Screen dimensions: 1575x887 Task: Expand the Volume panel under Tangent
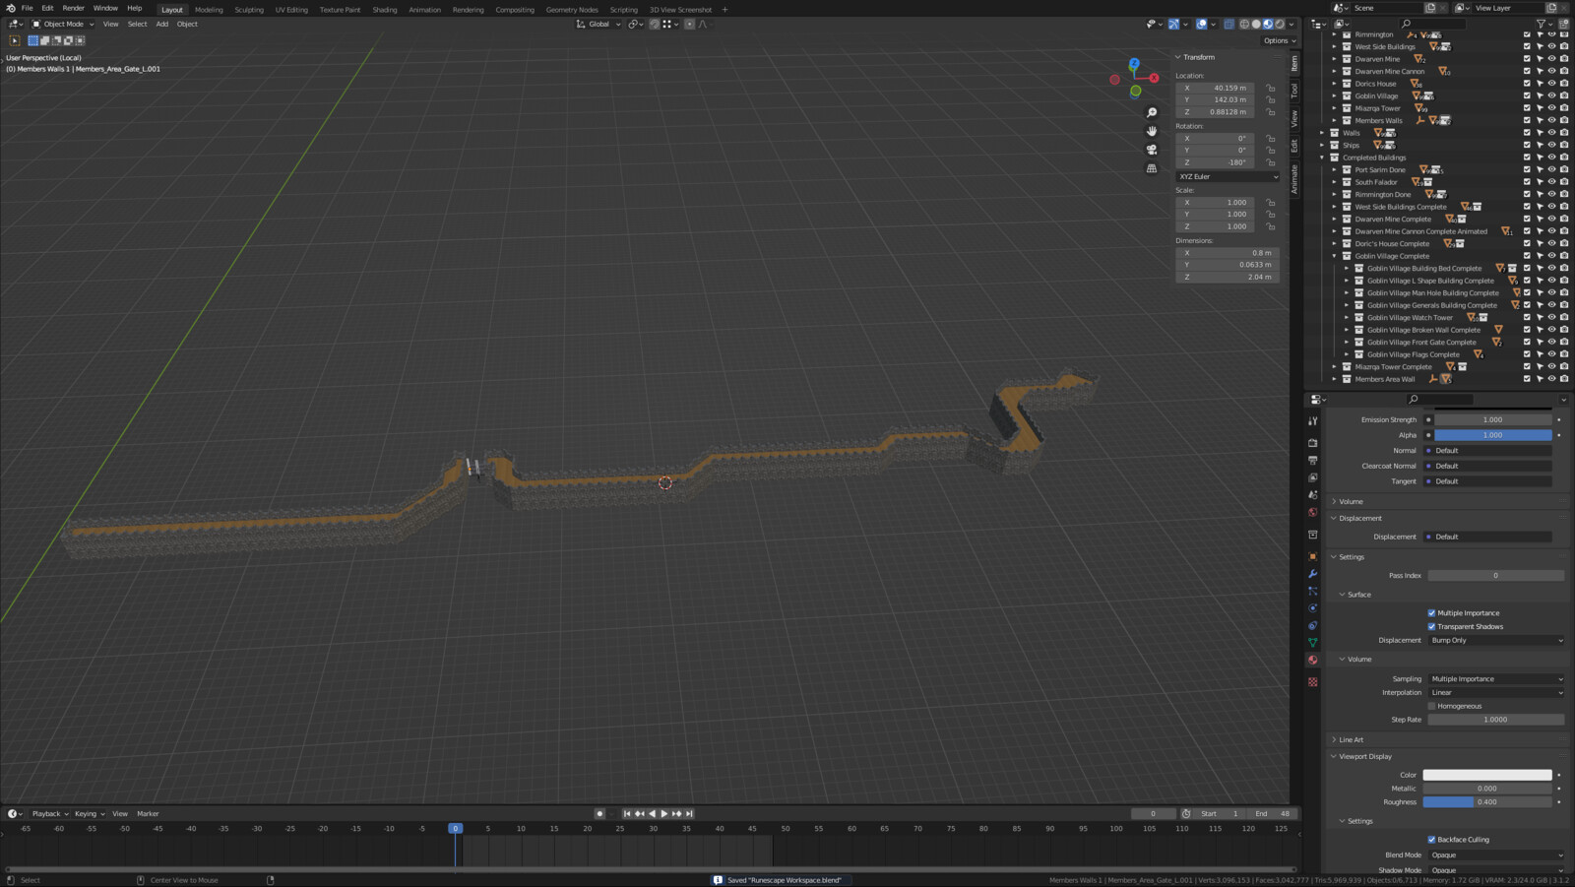1350,501
